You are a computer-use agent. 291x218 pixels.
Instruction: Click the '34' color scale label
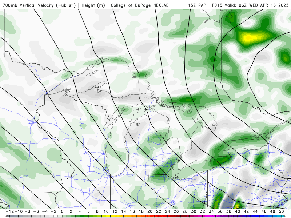coord(211,211)
